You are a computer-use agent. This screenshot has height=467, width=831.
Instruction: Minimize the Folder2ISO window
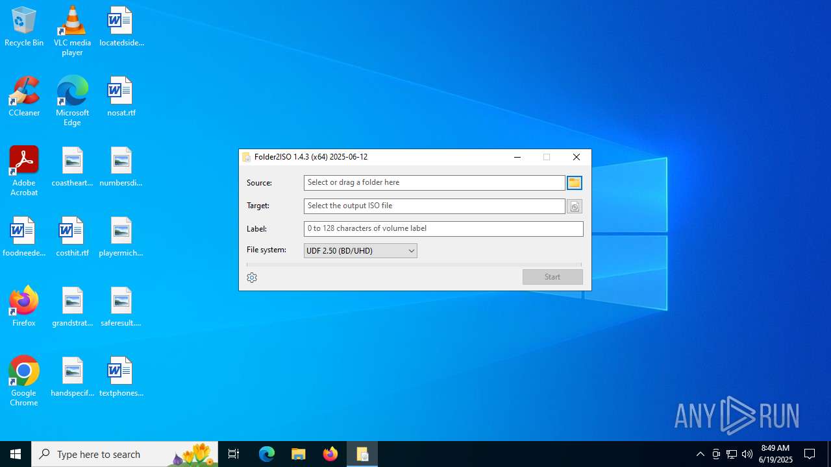[x=517, y=157]
